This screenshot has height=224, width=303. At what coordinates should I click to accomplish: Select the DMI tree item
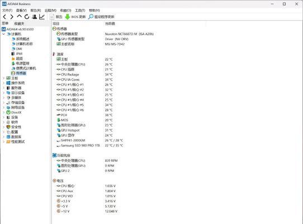[x=19, y=49]
